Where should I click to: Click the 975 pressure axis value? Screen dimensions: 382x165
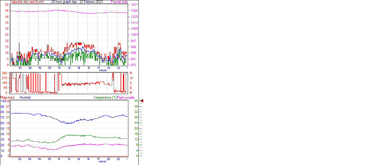[x=133, y=65]
